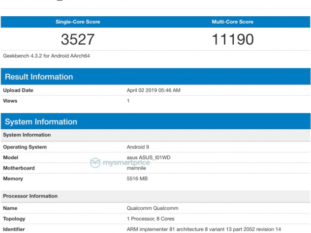Click the Views row label
Image resolution: width=311 pixels, height=233 pixels.
[x=10, y=101]
